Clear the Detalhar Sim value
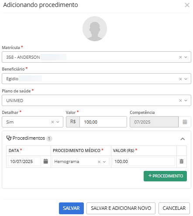Screen dimensions: 193x216 click(52, 122)
